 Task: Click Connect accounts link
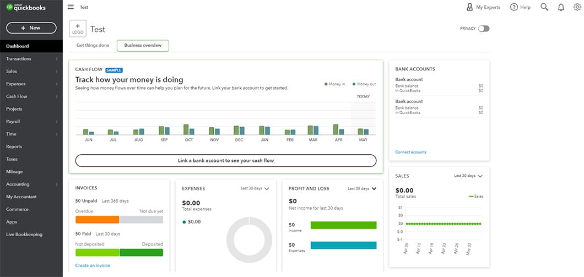pyautogui.click(x=411, y=152)
